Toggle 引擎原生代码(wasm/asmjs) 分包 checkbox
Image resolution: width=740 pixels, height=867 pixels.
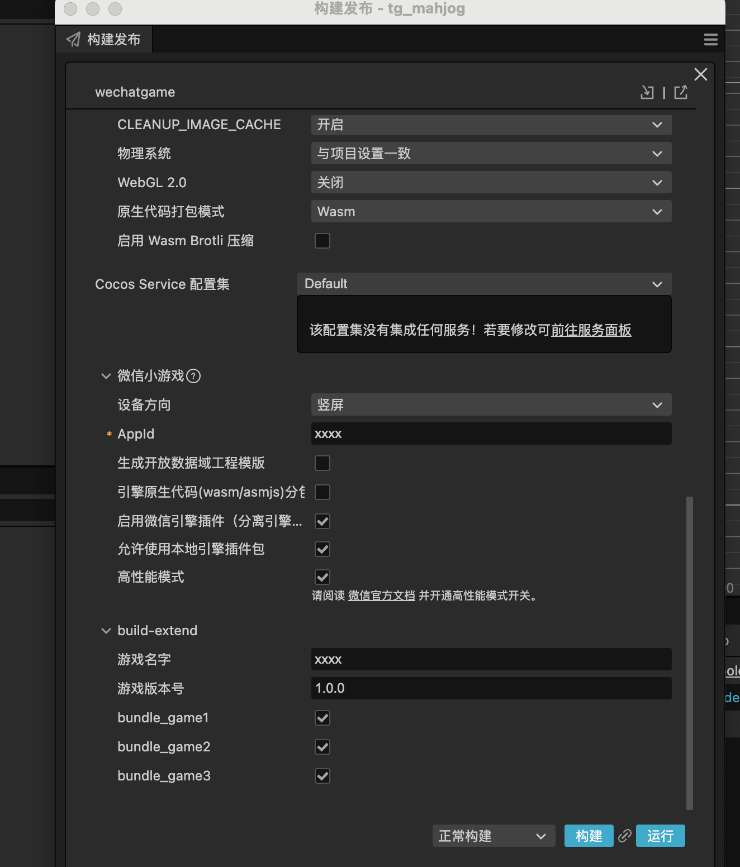pyautogui.click(x=322, y=492)
